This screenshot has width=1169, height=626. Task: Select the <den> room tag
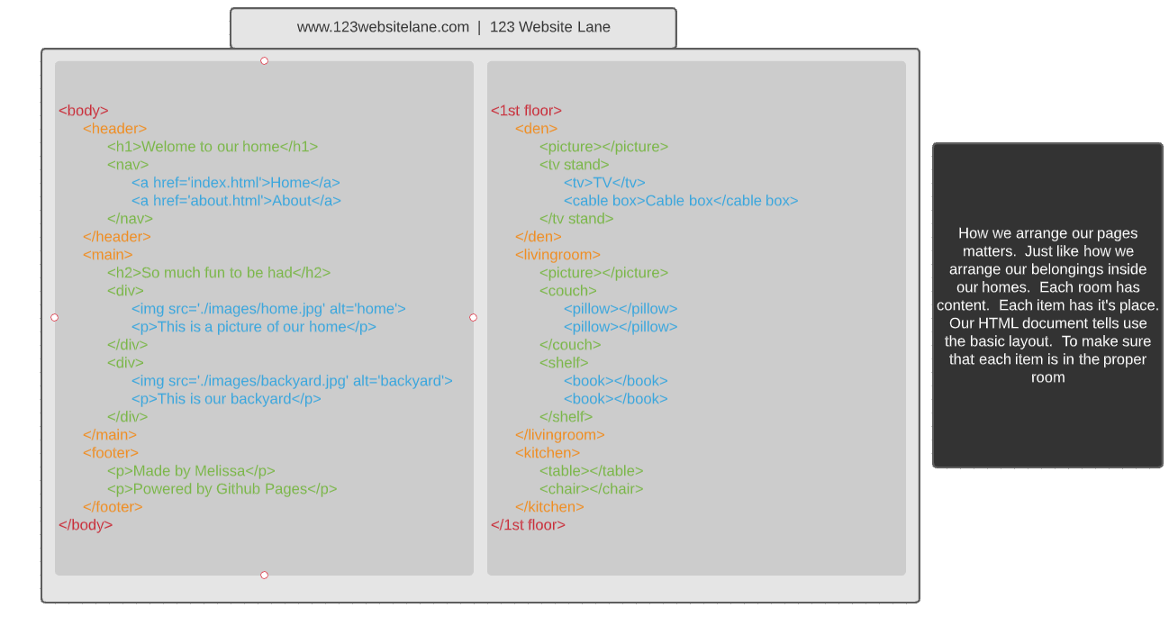coord(536,128)
